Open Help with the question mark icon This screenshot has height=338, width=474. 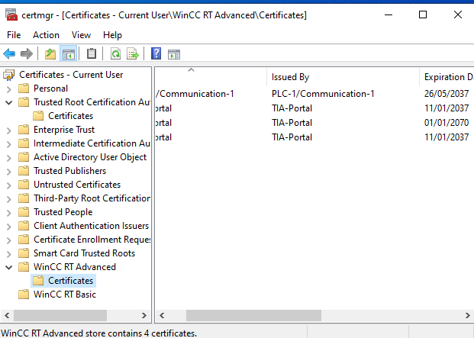point(156,53)
